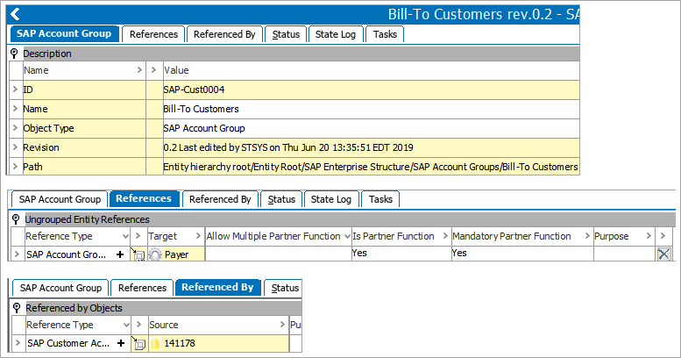The width and height of the screenshot is (681, 358).
Task: Click the plus icon in SAP Customer Ac... row
Action: (121, 343)
